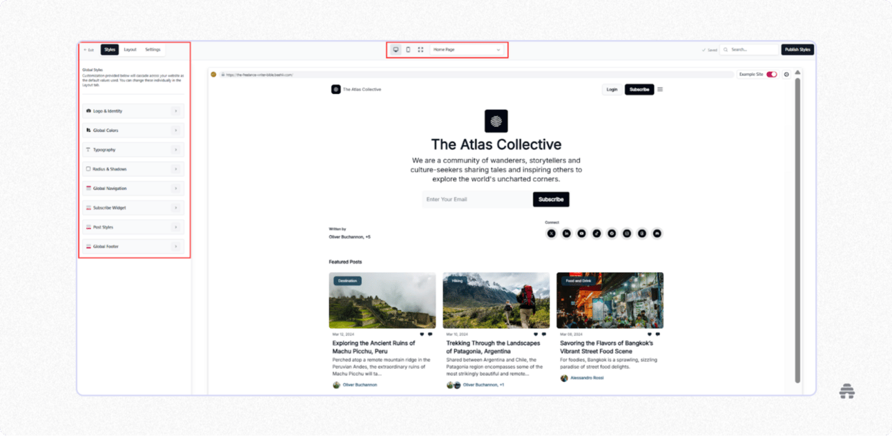
Task: Expand Radius & Shadows section
Action: [x=133, y=169]
